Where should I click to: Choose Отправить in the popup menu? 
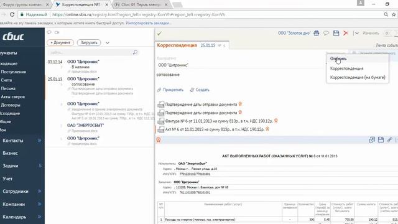(x=338, y=58)
